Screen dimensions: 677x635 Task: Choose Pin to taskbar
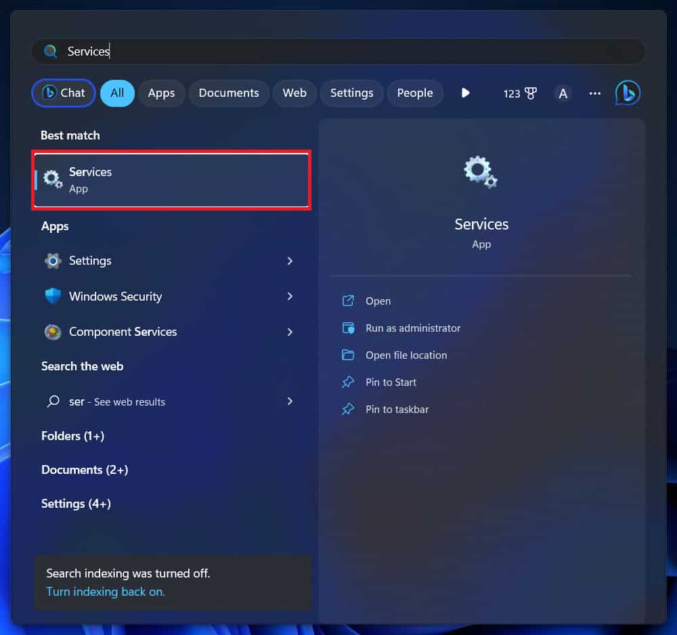coord(397,410)
